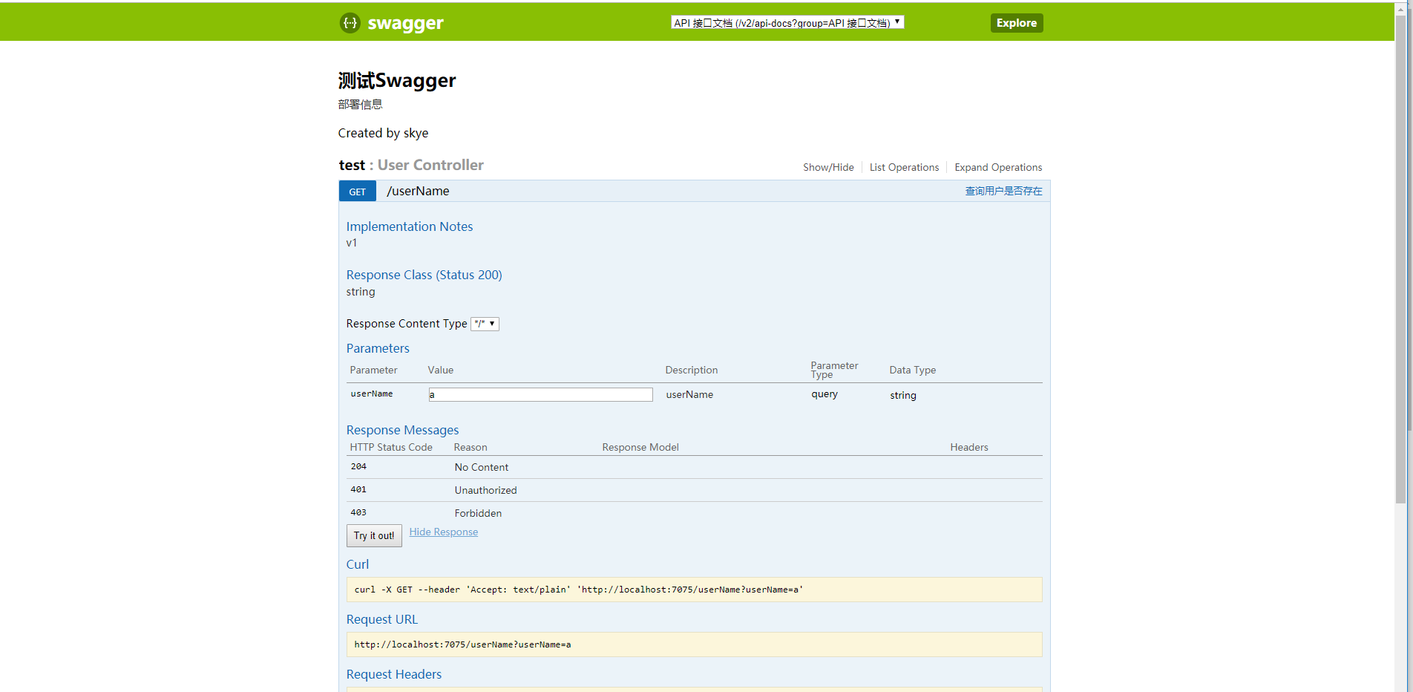Click the 测试Swagger page title
Image resolution: width=1413 pixels, height=692 pixels.
click(x=397, y=80)
